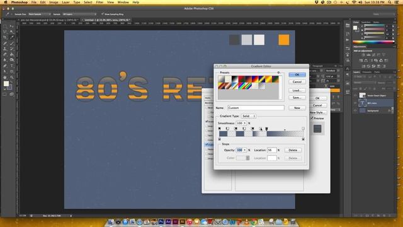Open Sample Size dropdown in options bar
403x227 pixels.
(39, 14)
